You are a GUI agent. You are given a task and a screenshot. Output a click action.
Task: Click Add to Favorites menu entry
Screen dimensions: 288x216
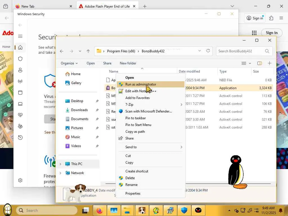pos(150,98)
